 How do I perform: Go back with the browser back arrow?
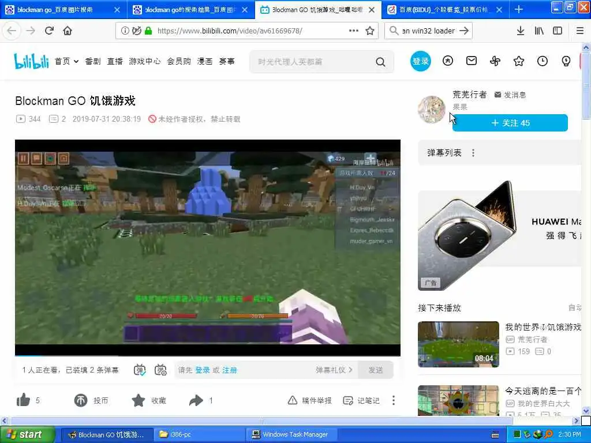(12, 31)
